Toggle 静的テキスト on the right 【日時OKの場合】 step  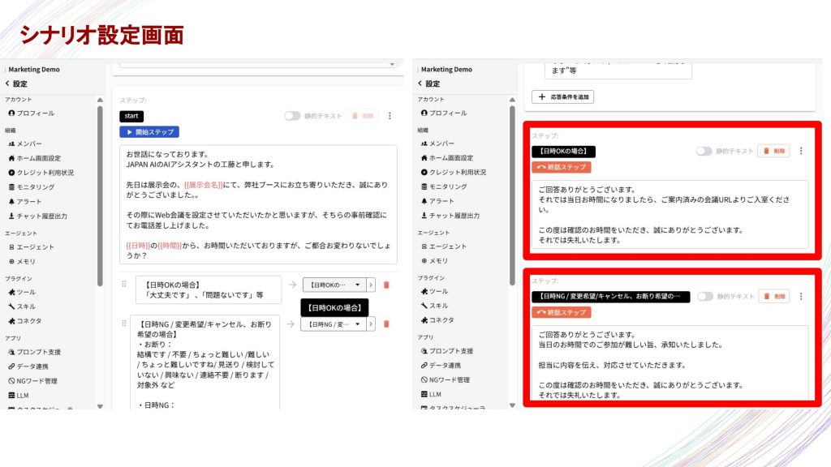[704, 151]
